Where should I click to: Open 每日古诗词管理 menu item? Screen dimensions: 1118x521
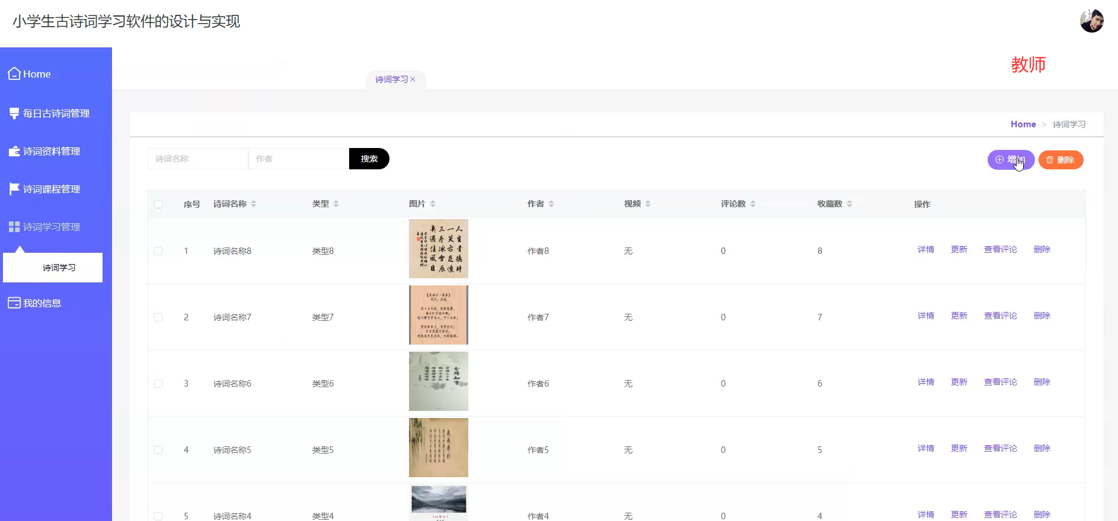56,113
